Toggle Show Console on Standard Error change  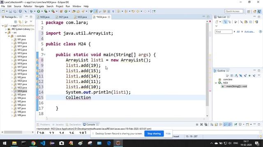230,125
